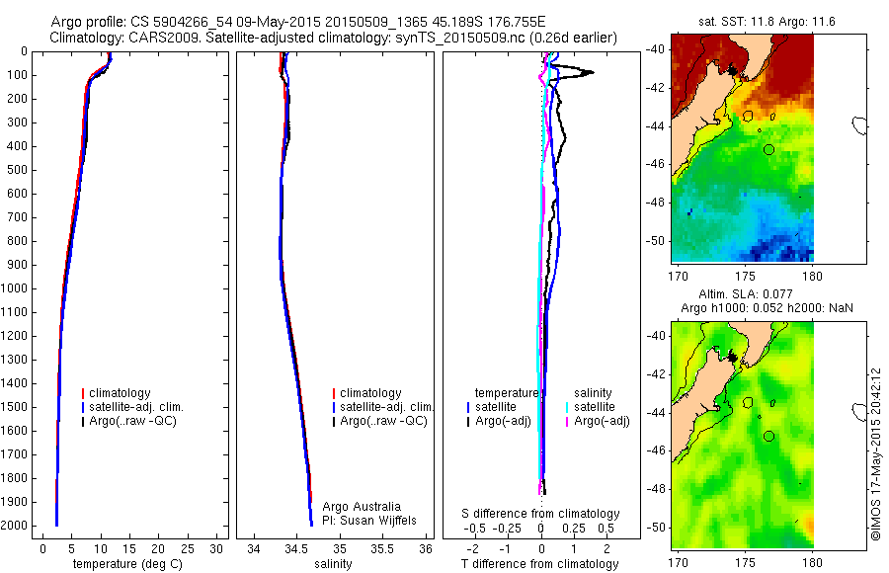
Task: Click the 175 longitude label under SST map
Action: point(745,277)
